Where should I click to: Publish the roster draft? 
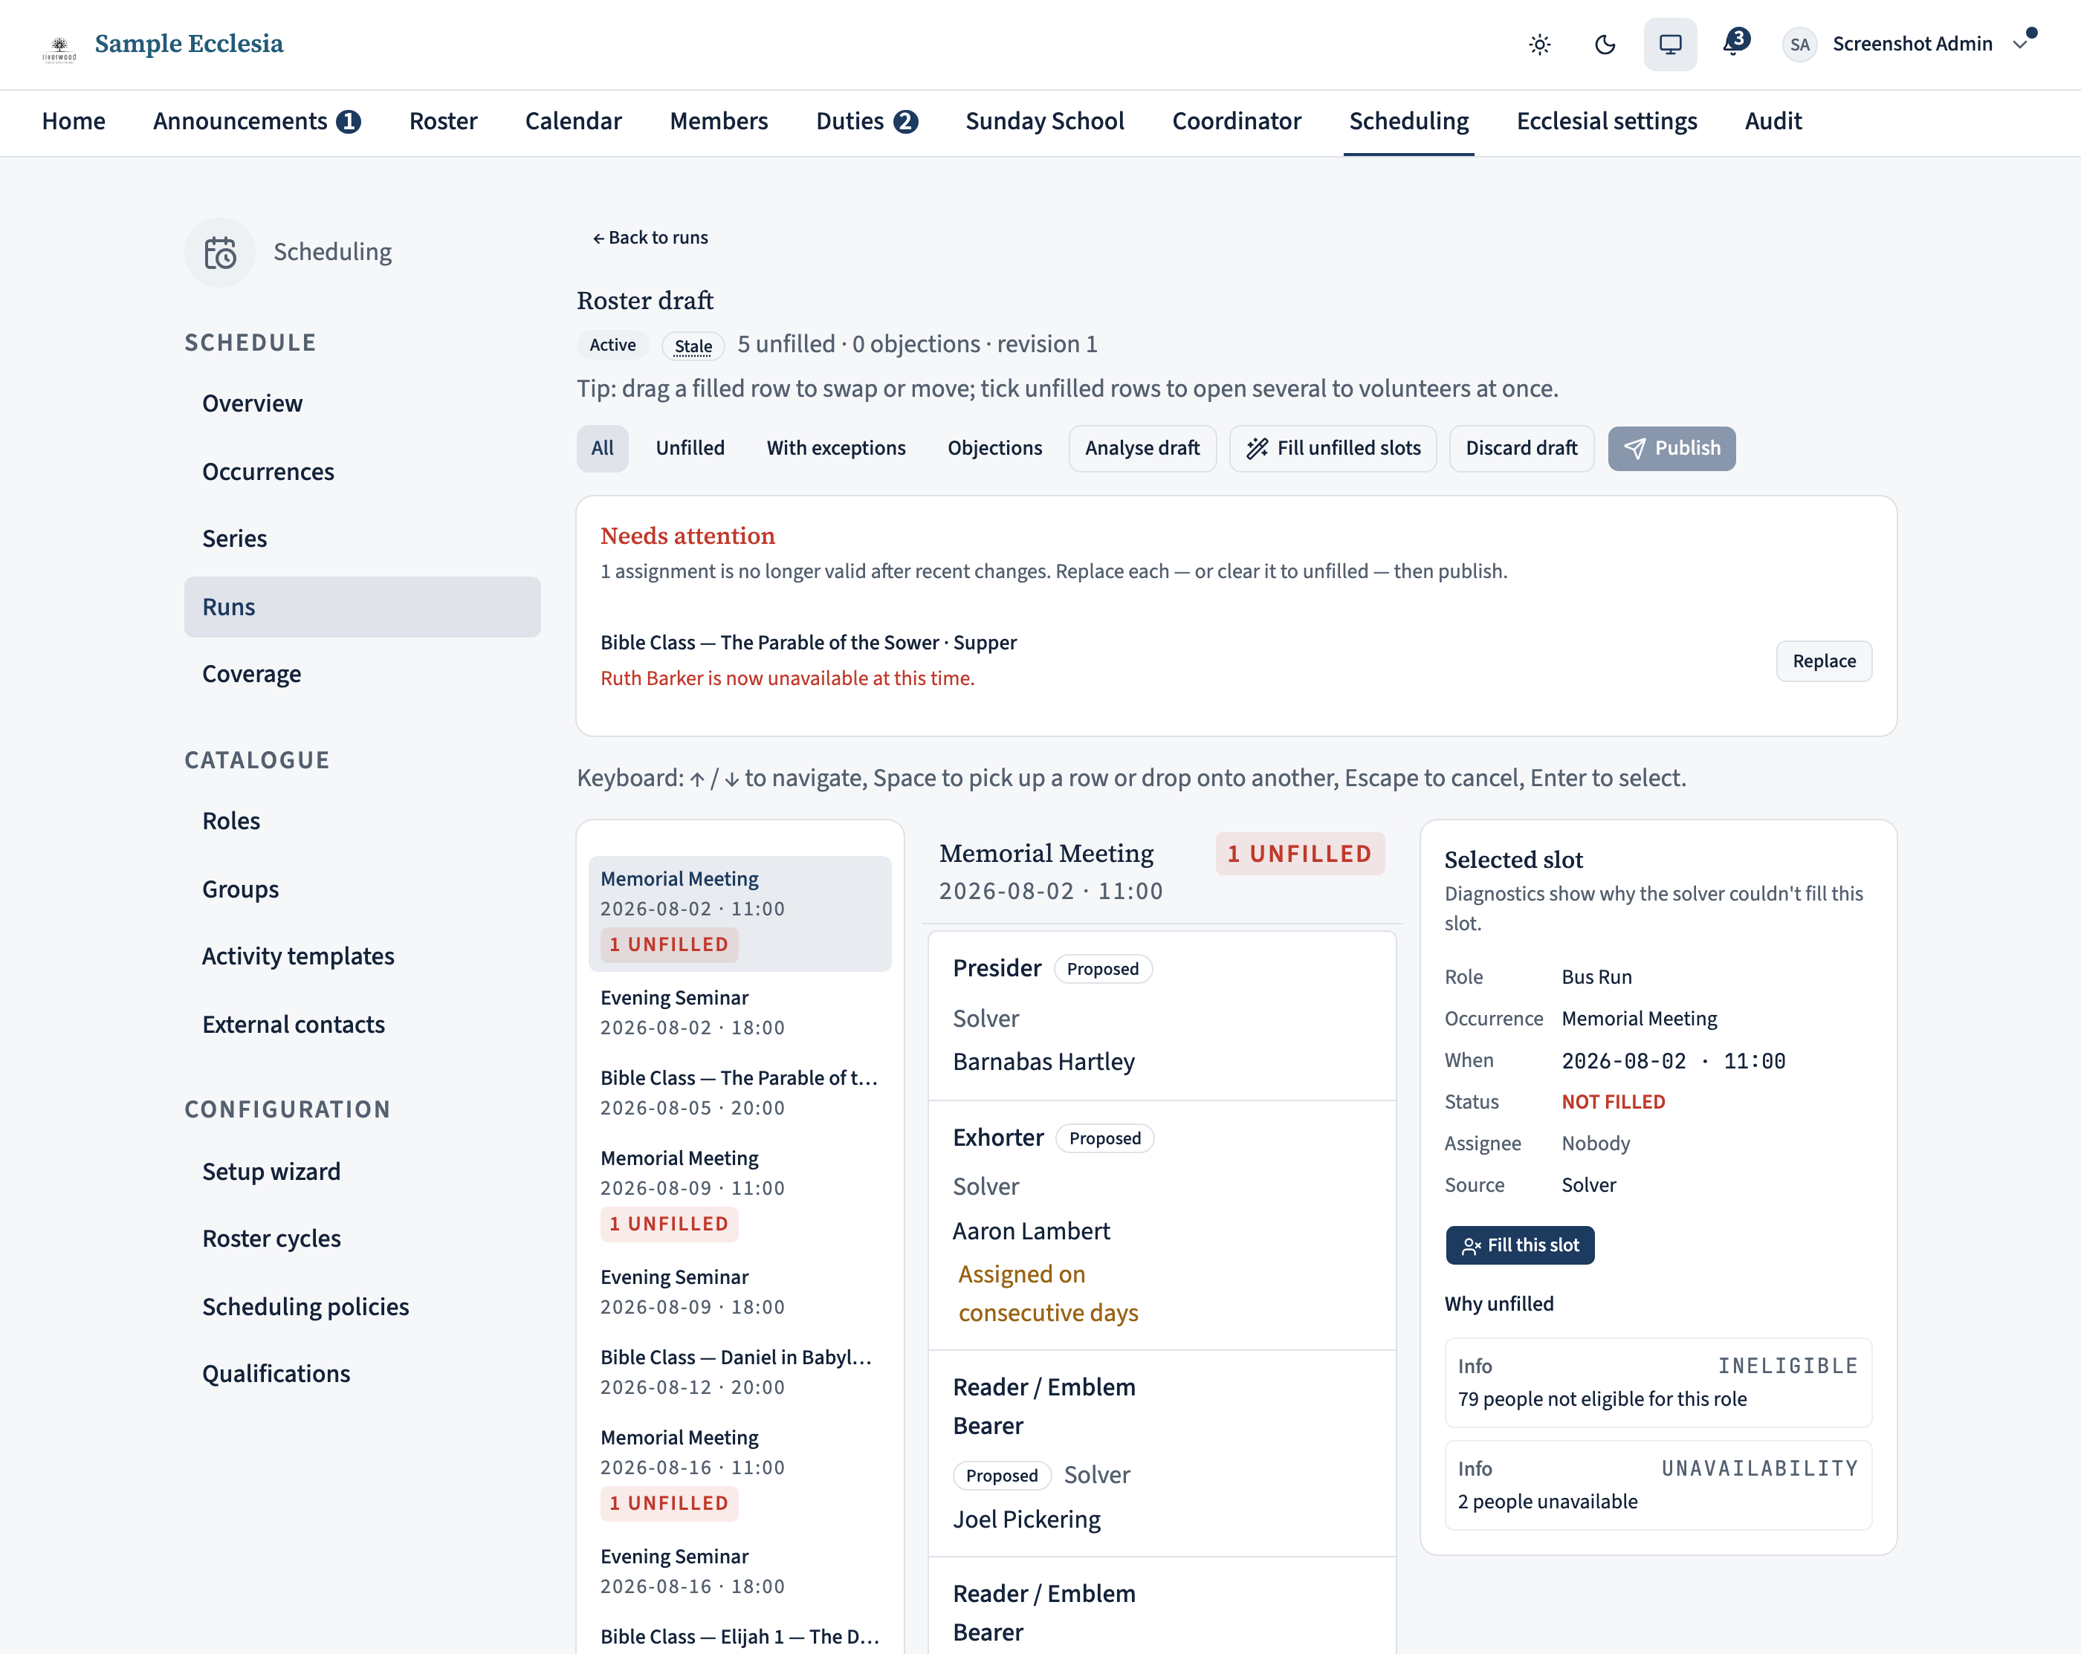tap(1671, 448)
